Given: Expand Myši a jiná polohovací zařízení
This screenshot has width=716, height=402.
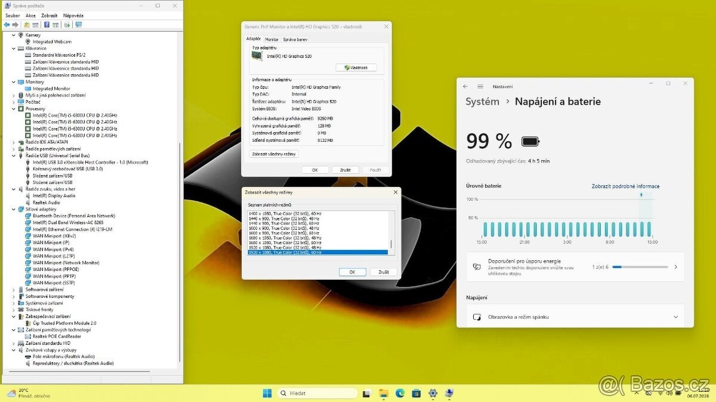Looking at the screenshot, I should (x=13, y=95).
